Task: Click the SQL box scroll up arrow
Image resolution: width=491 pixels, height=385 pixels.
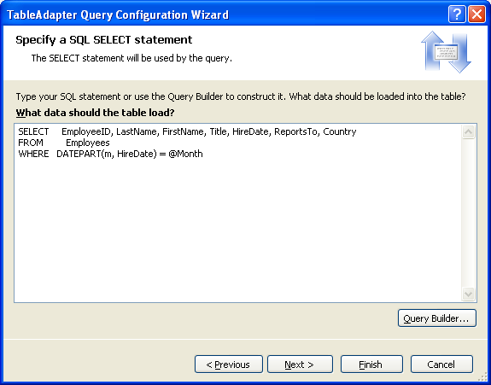Action: [x=468, y=131]
